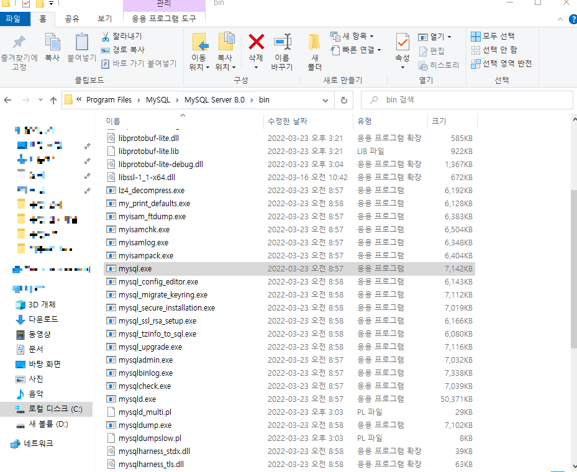Sort by 수정한 날짜 column header
This screenshot has width=577, height=472.
coord(308,121)
